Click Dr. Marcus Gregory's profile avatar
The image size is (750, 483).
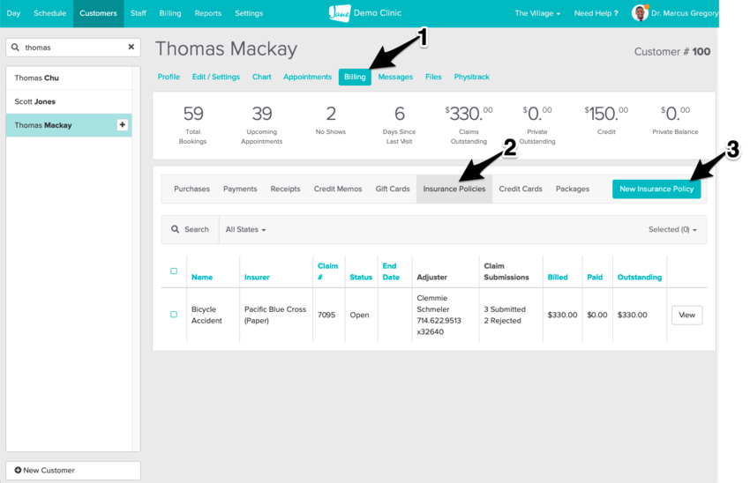pos(640,13)
